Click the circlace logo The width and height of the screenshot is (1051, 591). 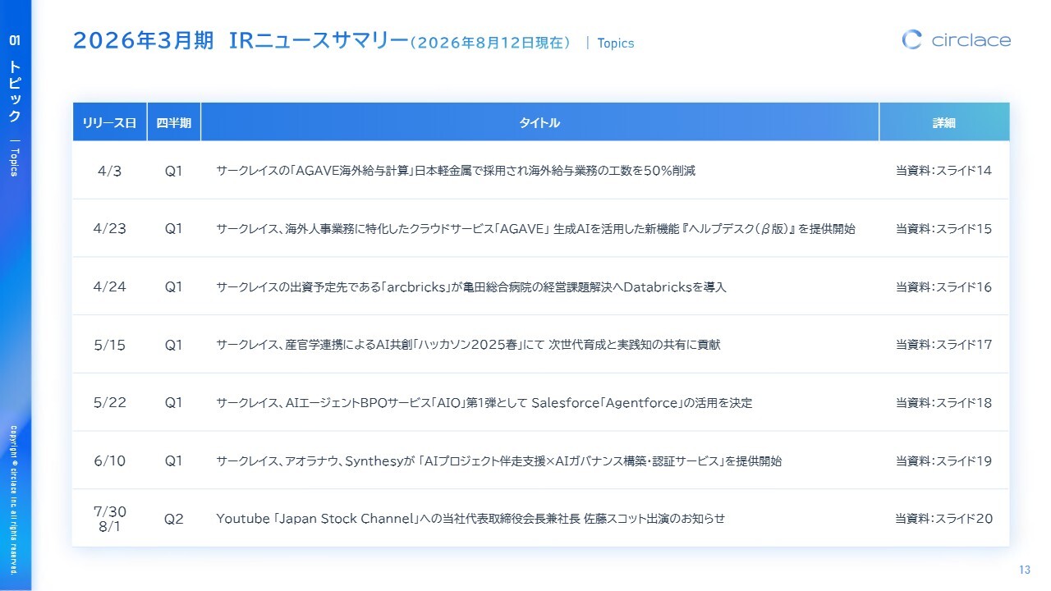tap(957, 39)
